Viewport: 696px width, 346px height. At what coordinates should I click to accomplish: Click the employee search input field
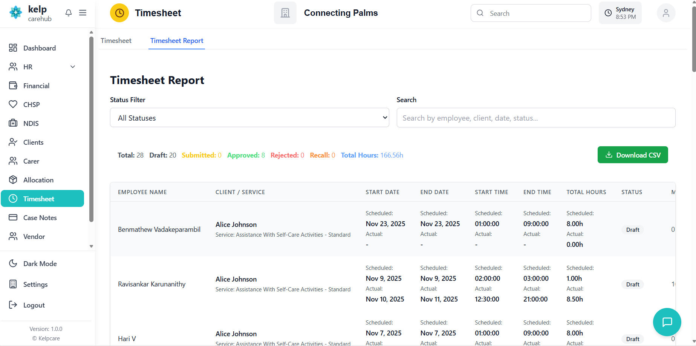536,118
